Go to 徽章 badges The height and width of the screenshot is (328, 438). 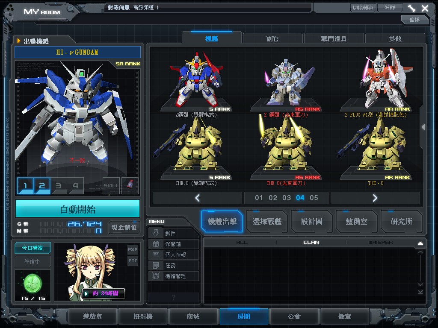click(345, 316)
